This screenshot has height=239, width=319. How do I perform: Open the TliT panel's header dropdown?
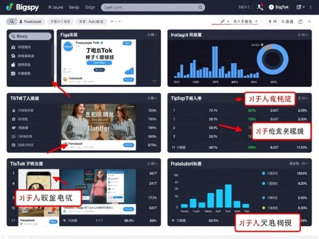click(152, 98)
